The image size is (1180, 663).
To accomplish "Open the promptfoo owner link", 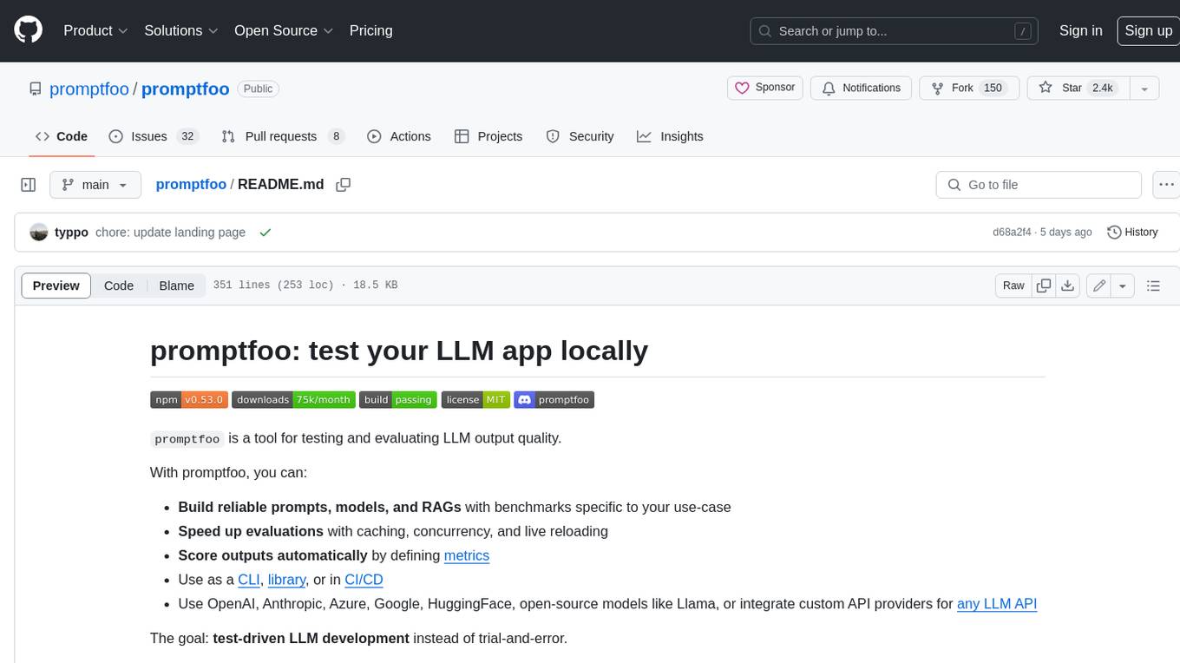I will click(89, 89).
